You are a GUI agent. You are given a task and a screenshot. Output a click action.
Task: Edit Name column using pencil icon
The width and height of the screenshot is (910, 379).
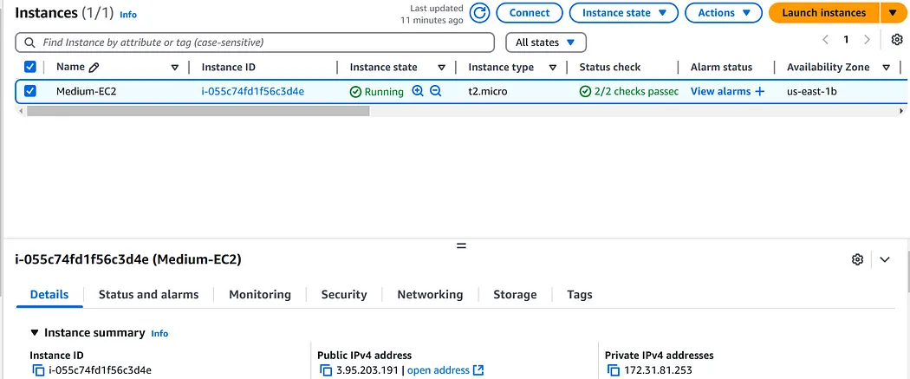coord(94,68)
